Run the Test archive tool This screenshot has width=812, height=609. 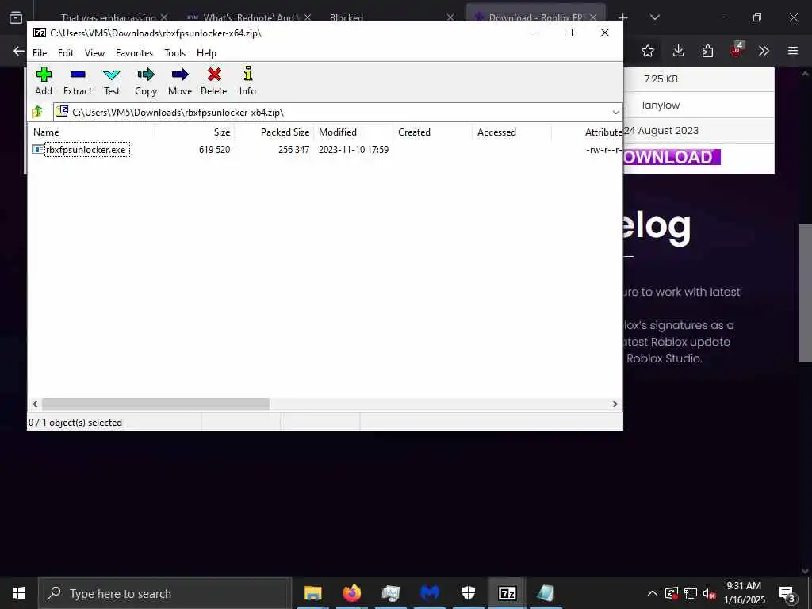(111, 82)
